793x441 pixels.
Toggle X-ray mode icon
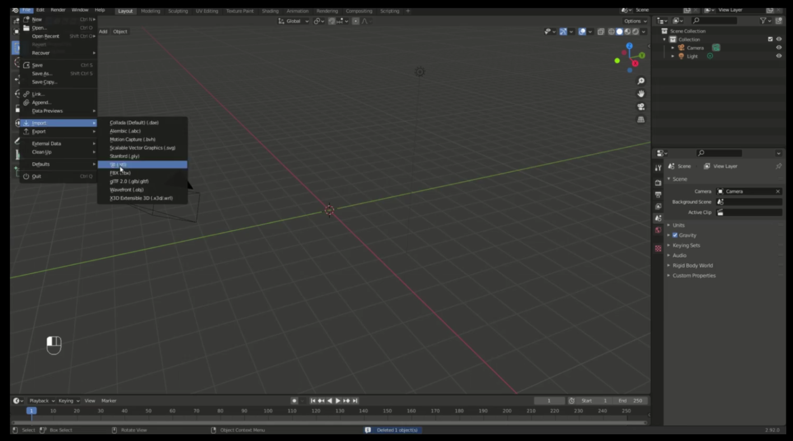(x=600, y=32)
